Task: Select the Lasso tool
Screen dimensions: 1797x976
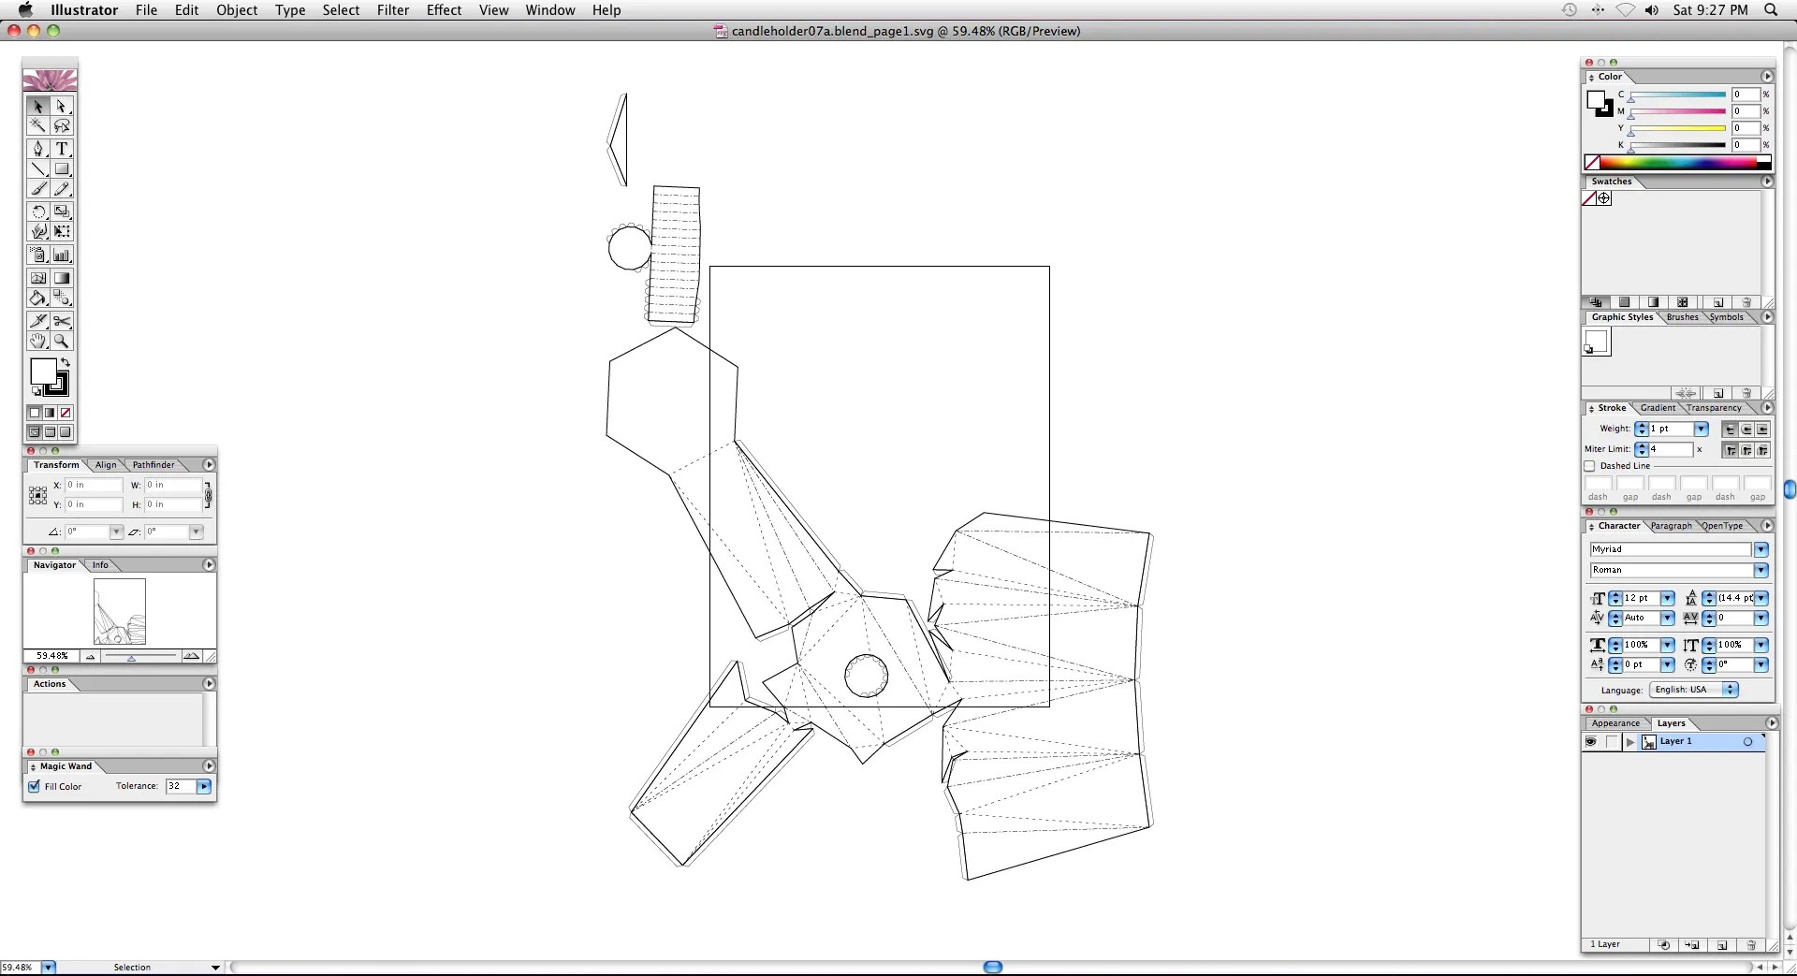Action: coord(62,125)
